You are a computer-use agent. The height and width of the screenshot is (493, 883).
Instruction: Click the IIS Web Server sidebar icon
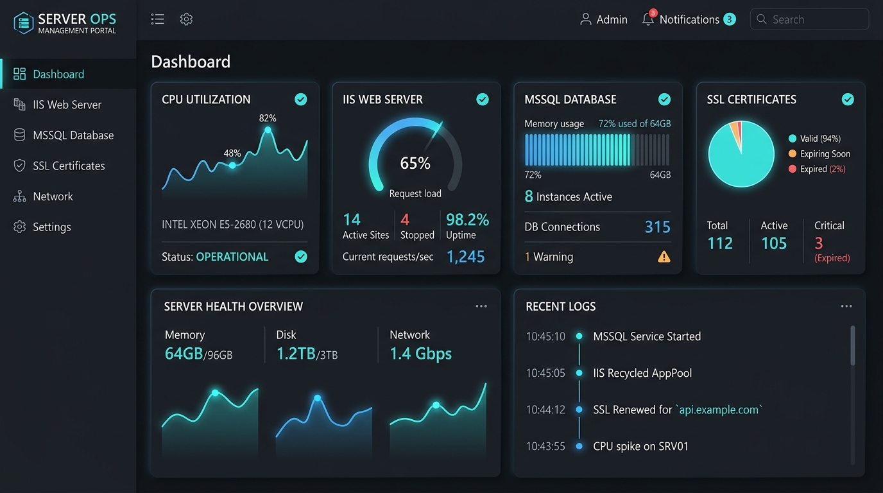pyautogui.click(x=20, y=105)
